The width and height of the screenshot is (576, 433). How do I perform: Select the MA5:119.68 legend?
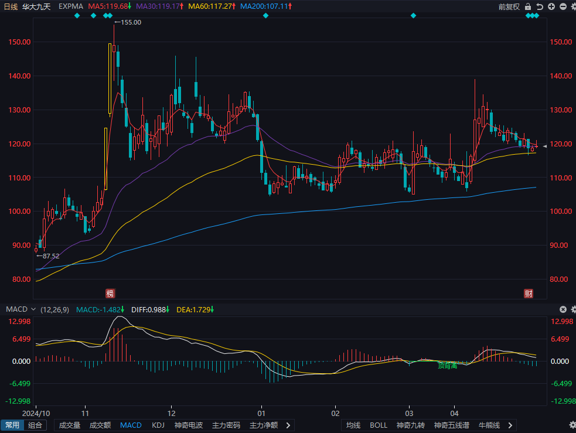(110, 6)
